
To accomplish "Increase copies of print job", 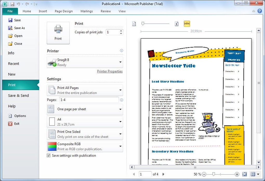I will (x=121, y=31).
